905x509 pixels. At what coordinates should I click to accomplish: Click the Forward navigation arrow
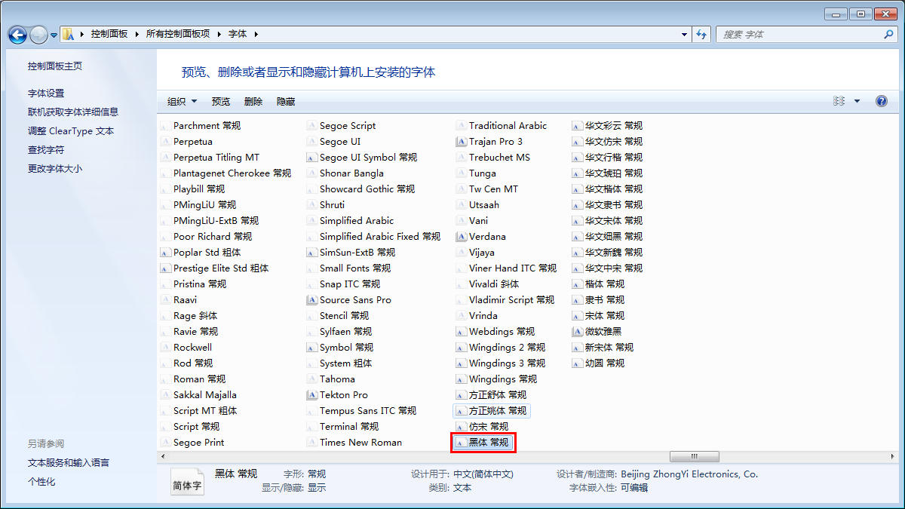(38, 35)
